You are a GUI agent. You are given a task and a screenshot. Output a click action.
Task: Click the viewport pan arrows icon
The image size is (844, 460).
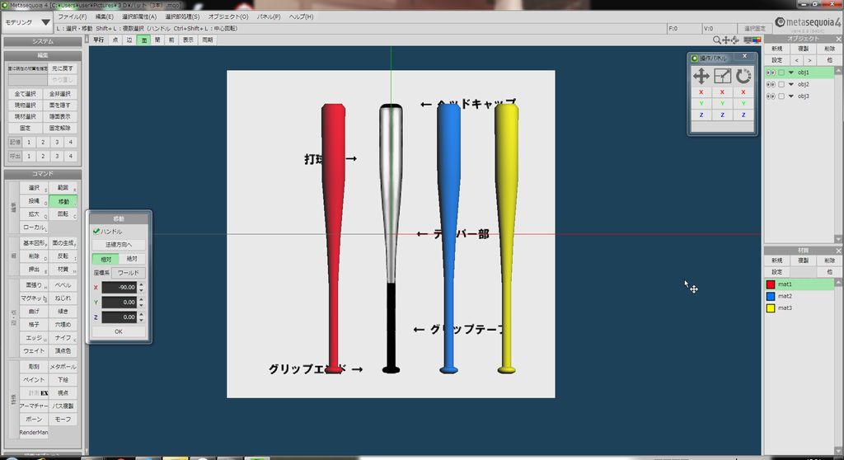point(726,40)
